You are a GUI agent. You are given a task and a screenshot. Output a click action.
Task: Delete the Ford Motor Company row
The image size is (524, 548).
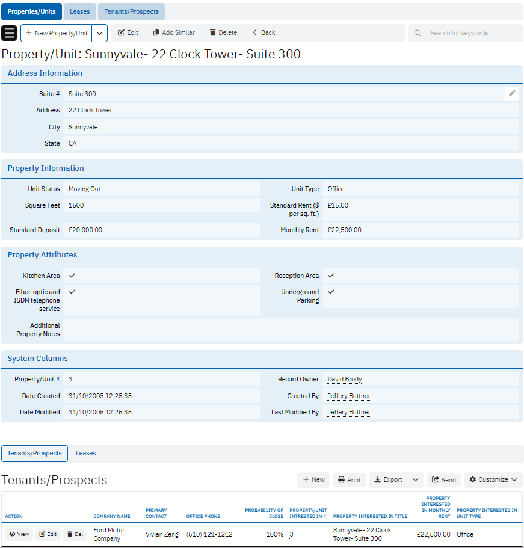75,534
